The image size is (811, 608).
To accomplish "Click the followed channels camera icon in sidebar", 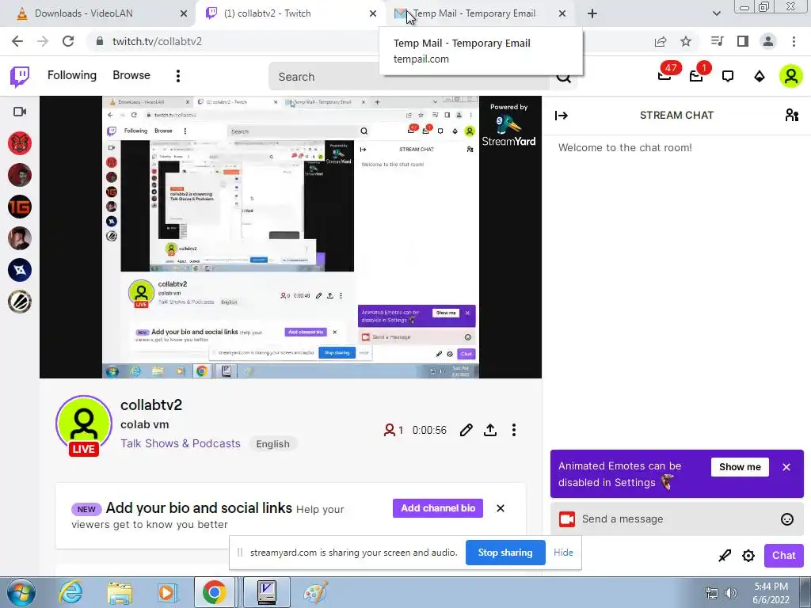I will (20, 112).
